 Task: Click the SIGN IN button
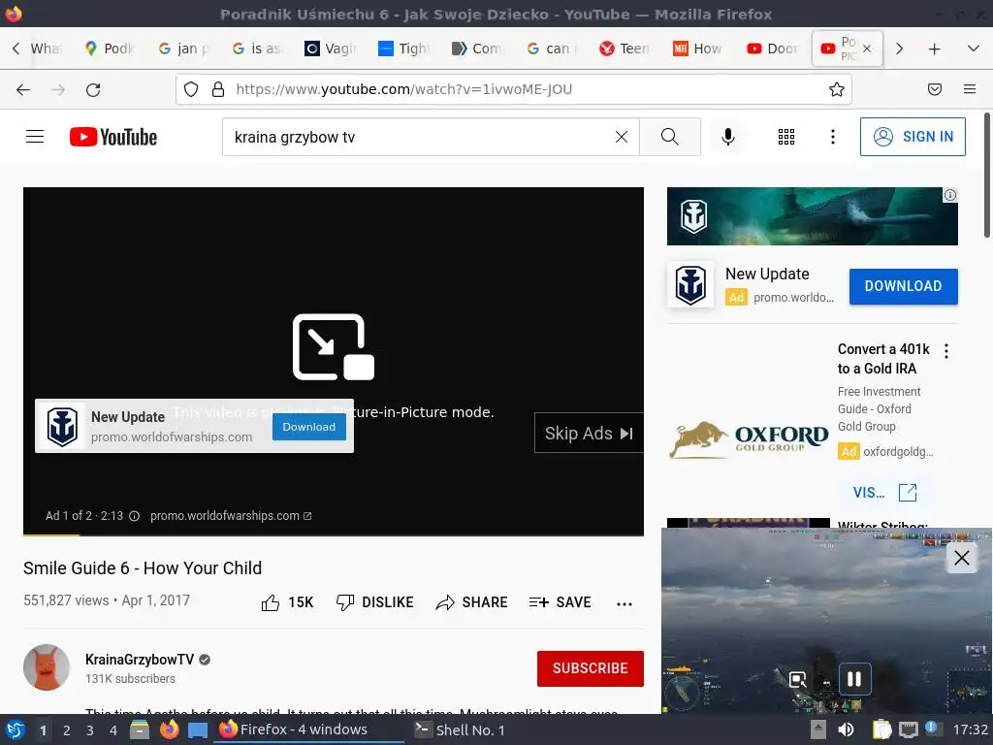pyautogui.click(x=913, y=137)
